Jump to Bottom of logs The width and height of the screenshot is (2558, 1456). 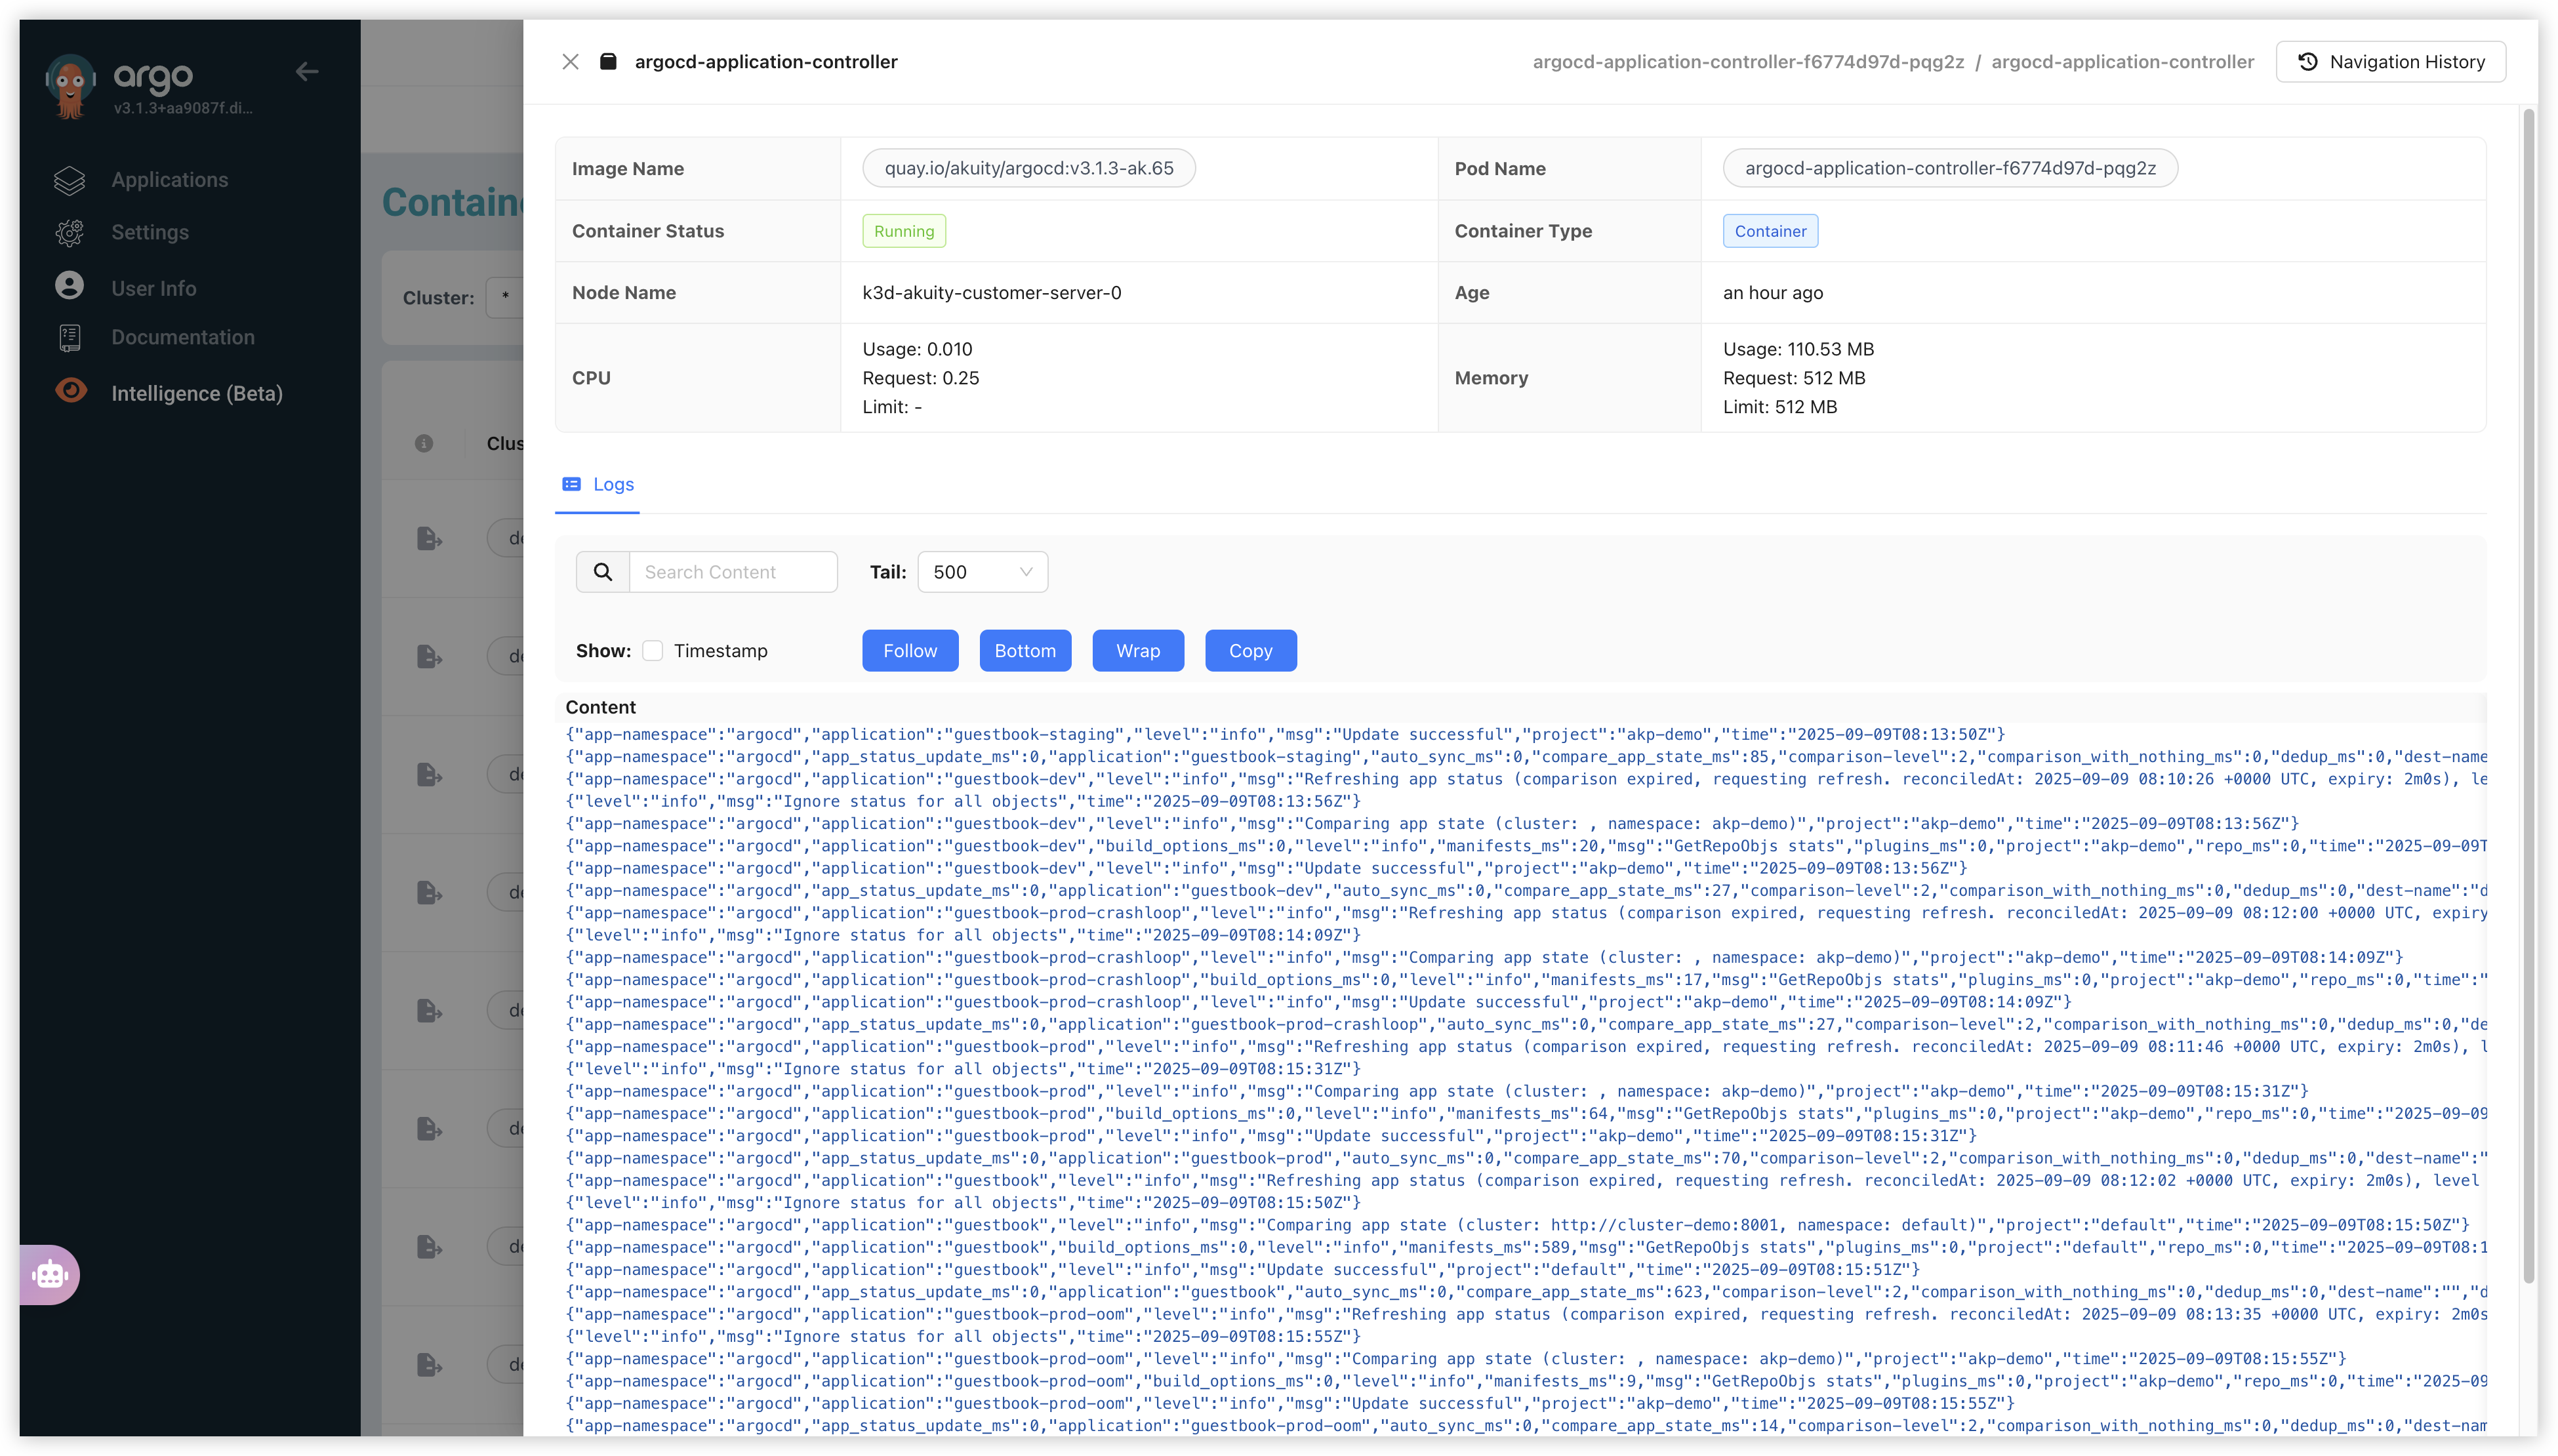point(1024,651)
